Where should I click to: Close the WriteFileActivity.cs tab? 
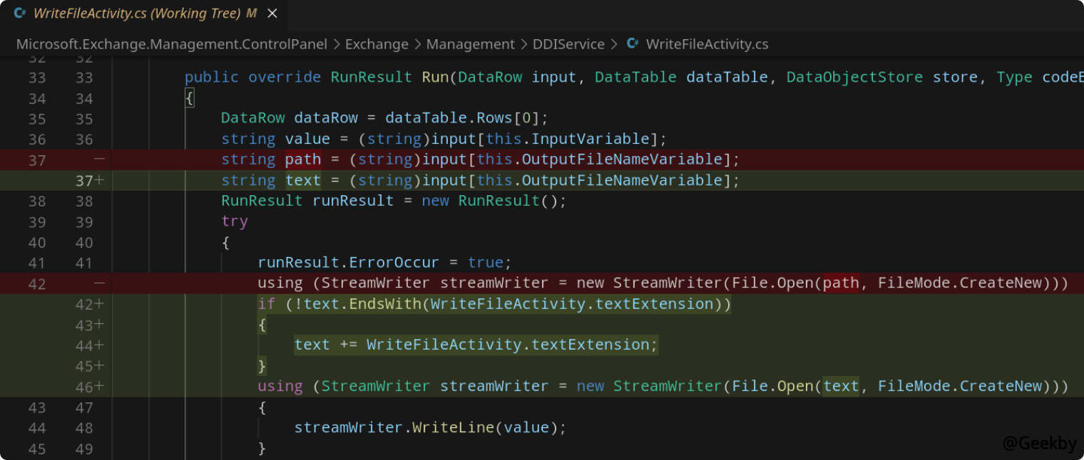[x=272, y=12]
